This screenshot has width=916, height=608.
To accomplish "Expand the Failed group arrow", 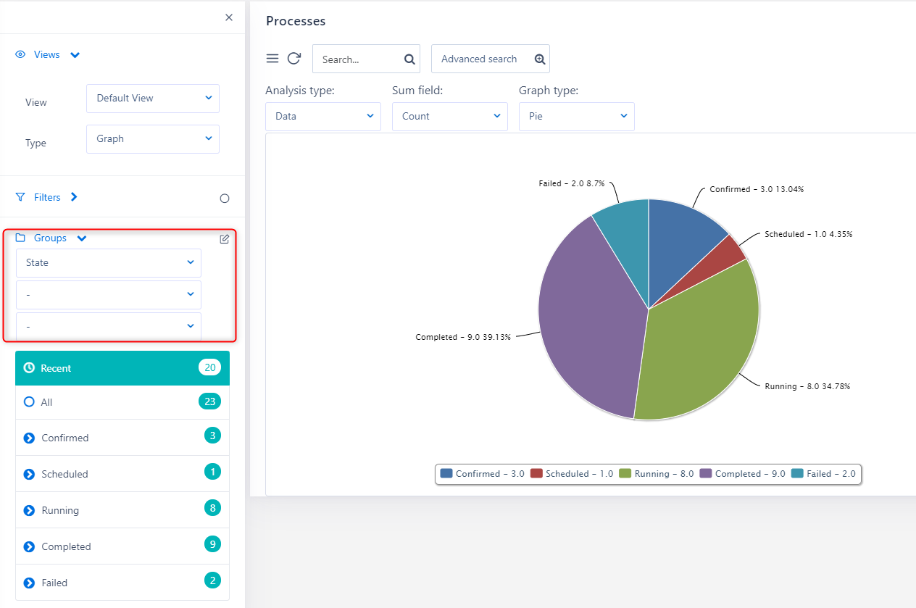I will [x=29, y=583].
